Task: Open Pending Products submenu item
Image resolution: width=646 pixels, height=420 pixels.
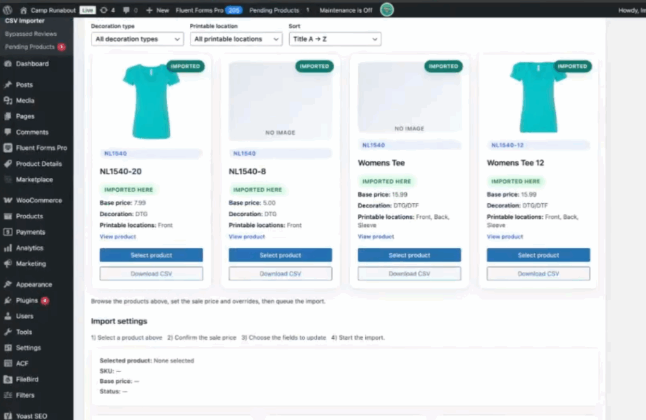Action: pos(30,47)
